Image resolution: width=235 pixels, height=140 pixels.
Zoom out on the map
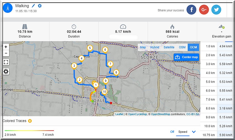pos(6,53)
